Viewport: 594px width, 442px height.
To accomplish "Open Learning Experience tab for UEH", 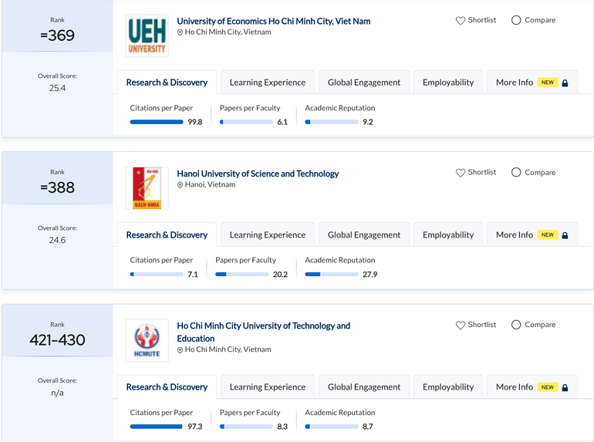I will 267,83.
